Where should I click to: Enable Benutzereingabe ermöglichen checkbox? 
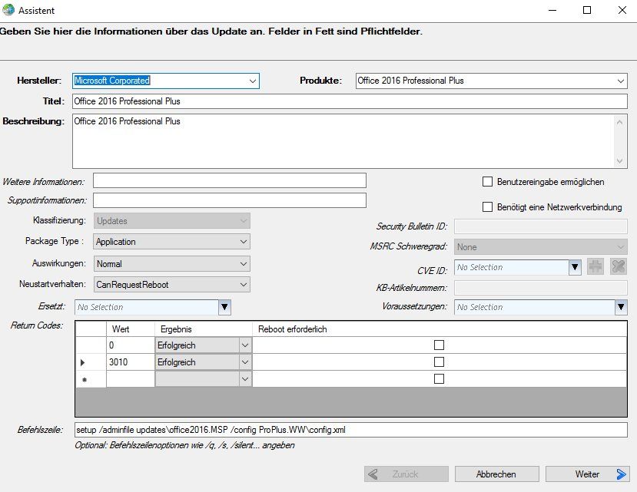487,181
